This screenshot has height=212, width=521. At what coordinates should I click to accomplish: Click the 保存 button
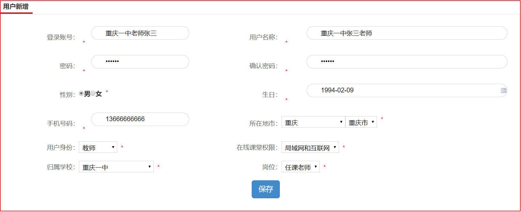(265, 189)
